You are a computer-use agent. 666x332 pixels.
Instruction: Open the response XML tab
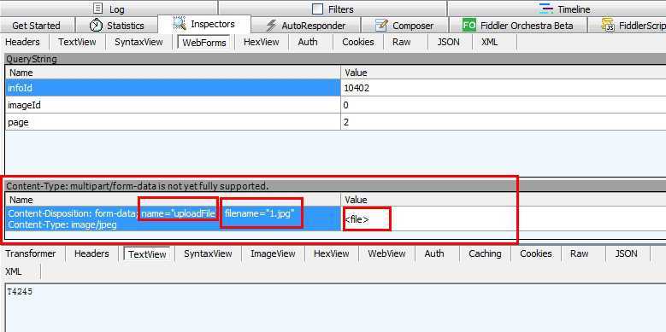pyautogui.click(x=14, y=271)
